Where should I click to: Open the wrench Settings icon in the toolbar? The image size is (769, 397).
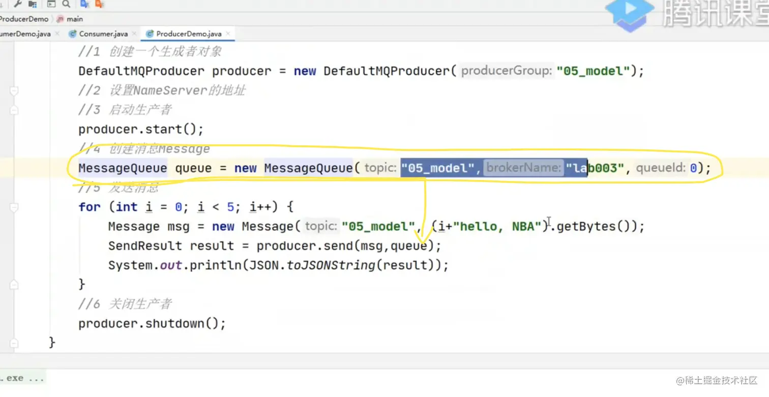tap(17, 4)
